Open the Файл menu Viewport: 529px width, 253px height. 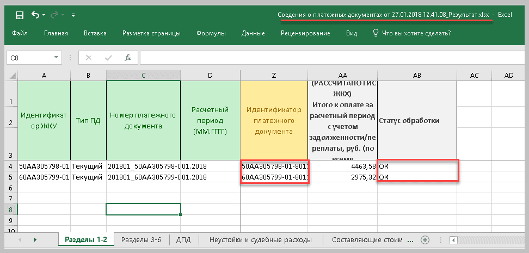pos(20,33)
